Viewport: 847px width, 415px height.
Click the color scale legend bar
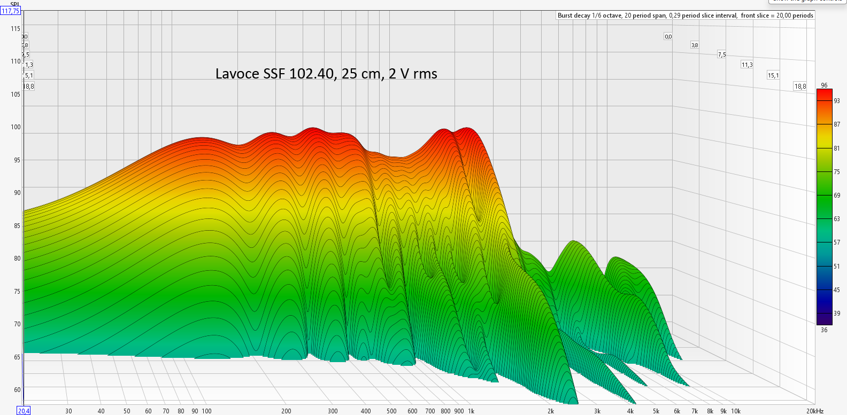[x=824, y=207]
